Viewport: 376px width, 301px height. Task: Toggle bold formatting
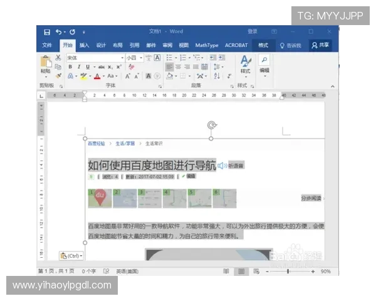(x=70, y=66)
